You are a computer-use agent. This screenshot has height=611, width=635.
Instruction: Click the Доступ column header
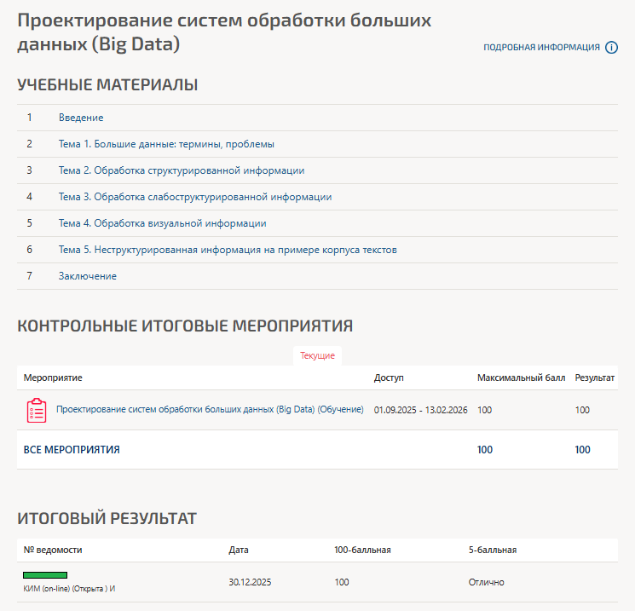pyautogui.click(x=389, y=377)
